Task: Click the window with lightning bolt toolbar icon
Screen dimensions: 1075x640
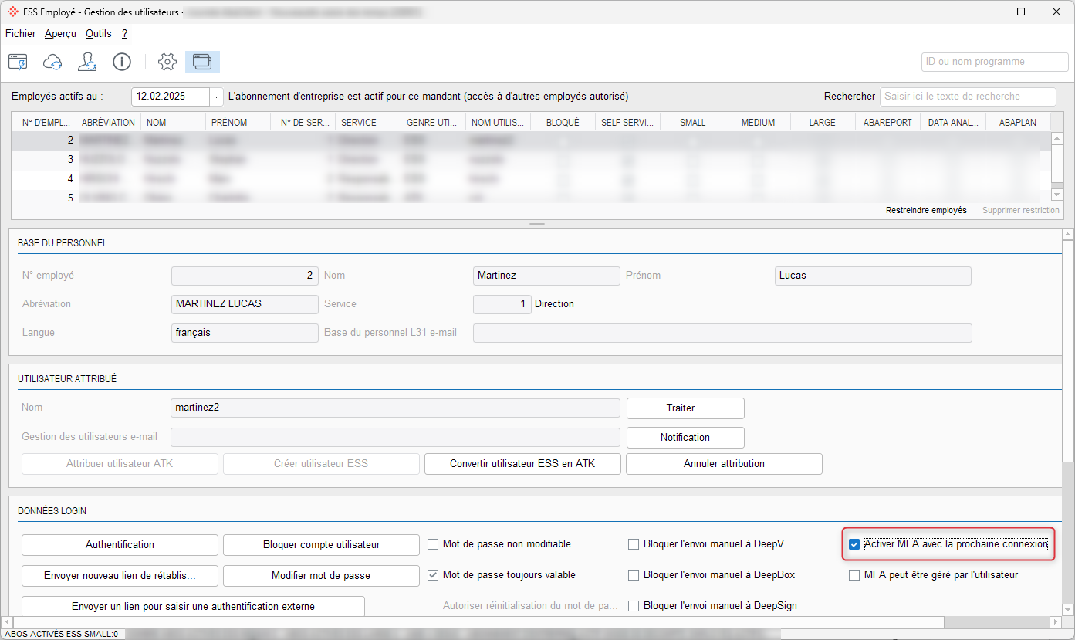Action: (x=18, y=62)
